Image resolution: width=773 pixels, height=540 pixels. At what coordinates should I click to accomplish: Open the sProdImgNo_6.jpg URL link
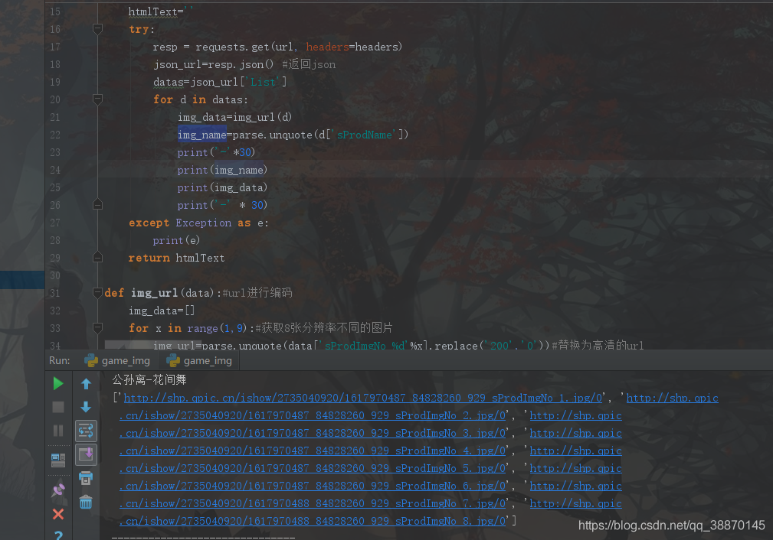coord(313,486)
